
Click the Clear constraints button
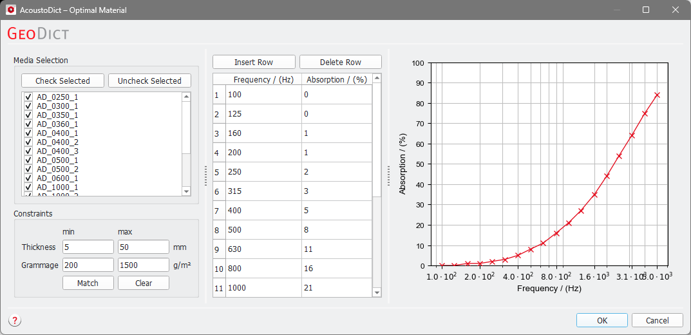pyautogui.click(x=143, y=283)
